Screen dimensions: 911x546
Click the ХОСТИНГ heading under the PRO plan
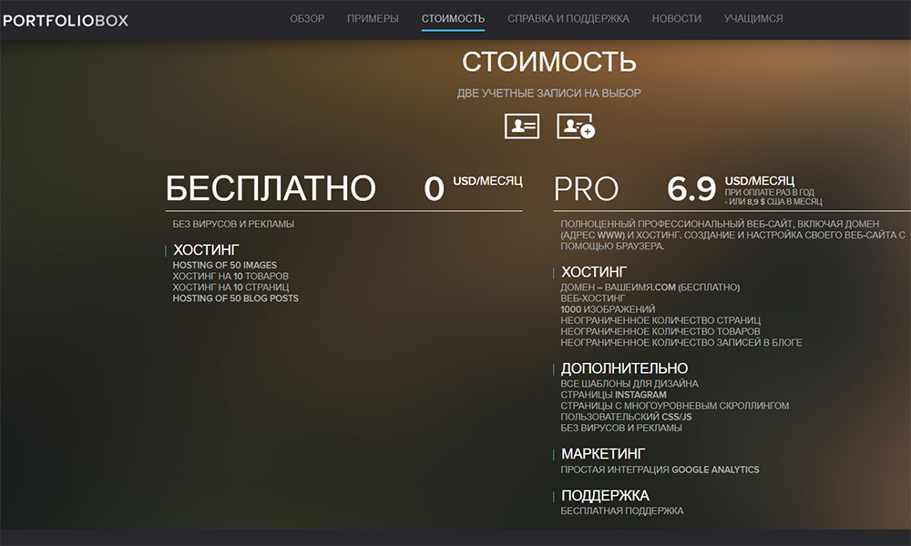(594, 272)
